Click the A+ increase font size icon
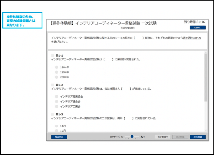The image size is (214, 155). (x=143, y=137)
